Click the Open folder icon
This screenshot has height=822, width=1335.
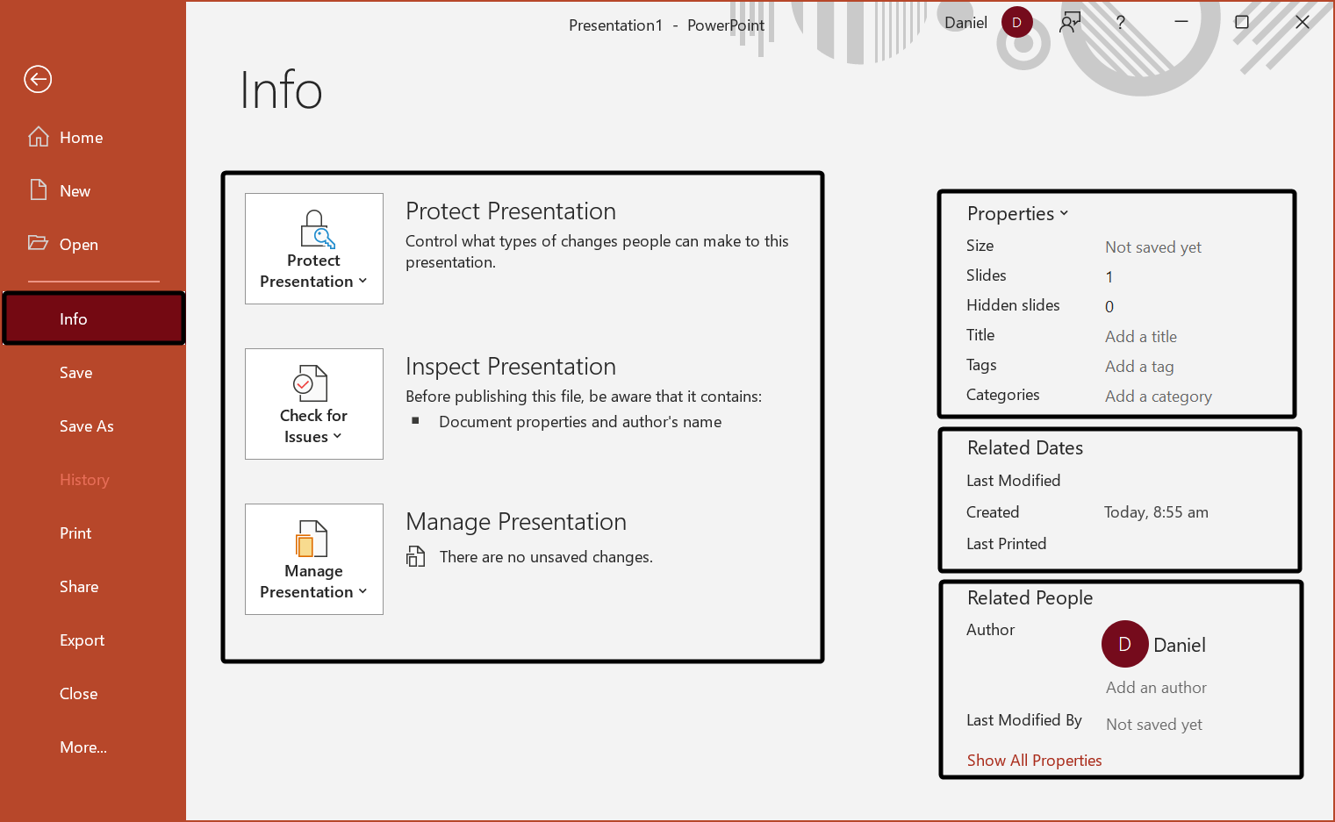38,243
